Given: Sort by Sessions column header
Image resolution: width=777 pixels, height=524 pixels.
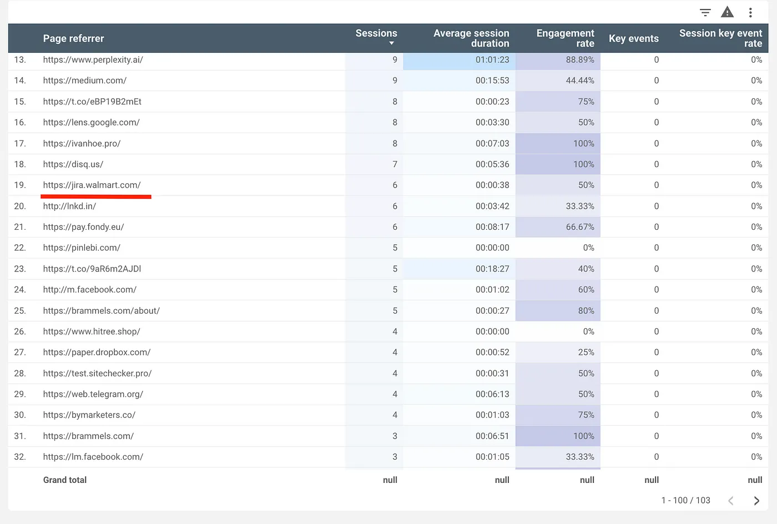Looking at the screenshot, I should click(x=376, y=33).
